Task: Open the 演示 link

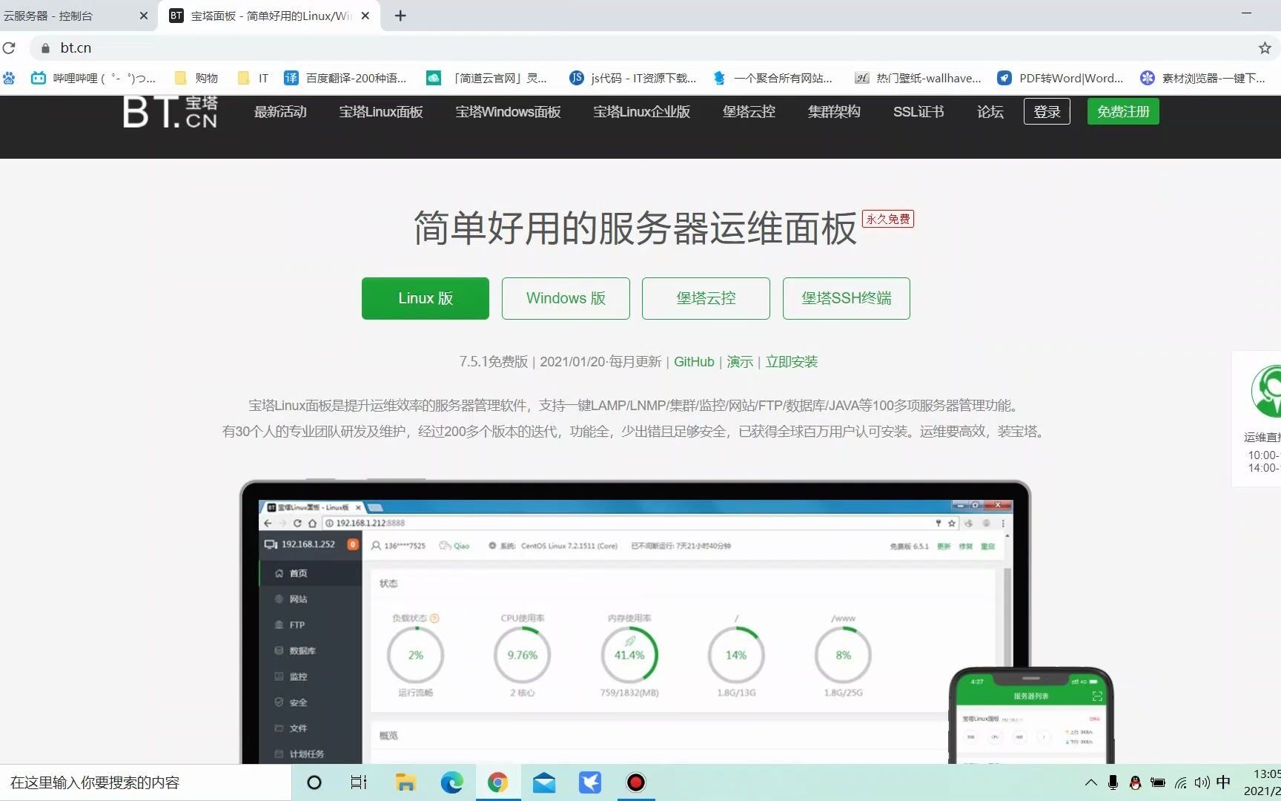Action: click(740, 362)
